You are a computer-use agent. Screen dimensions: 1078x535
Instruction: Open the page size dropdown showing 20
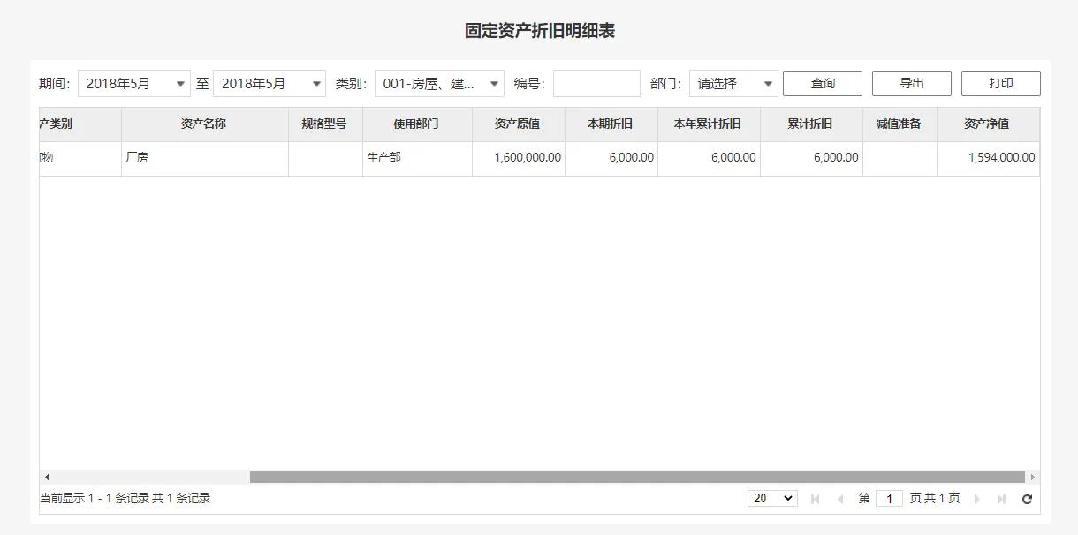[771, 498]
